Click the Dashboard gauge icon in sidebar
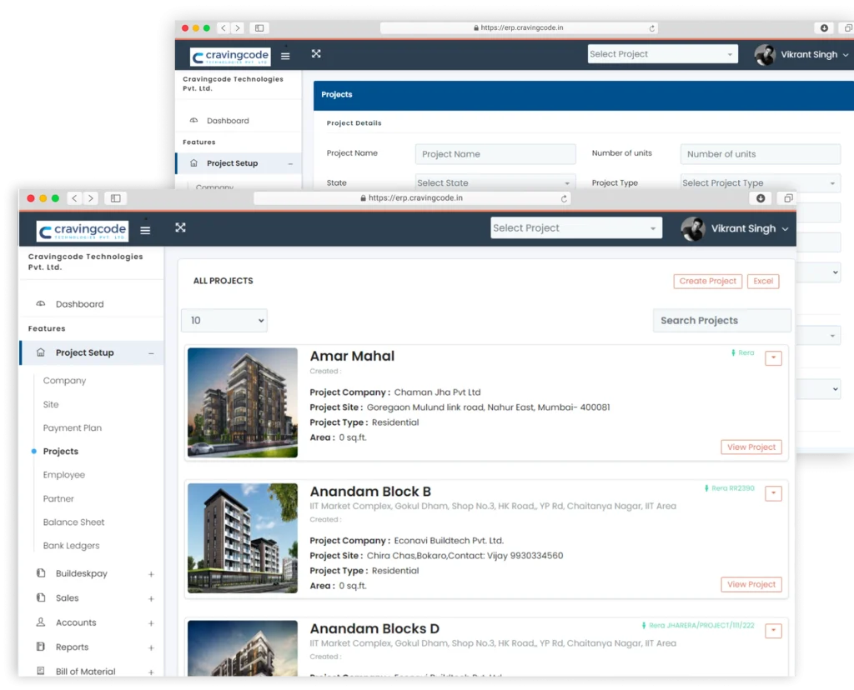This screenshot has width=854, height=690. 41,304
